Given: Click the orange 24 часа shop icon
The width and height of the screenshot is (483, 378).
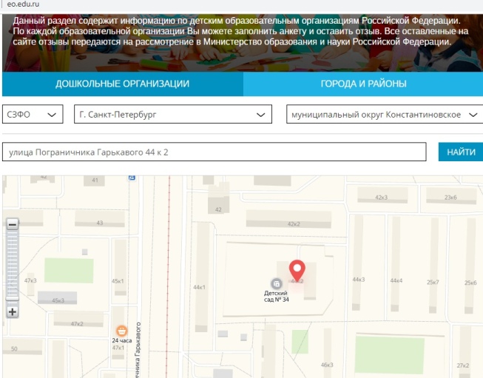Looking at the screenshot, I should pos(118,331).
